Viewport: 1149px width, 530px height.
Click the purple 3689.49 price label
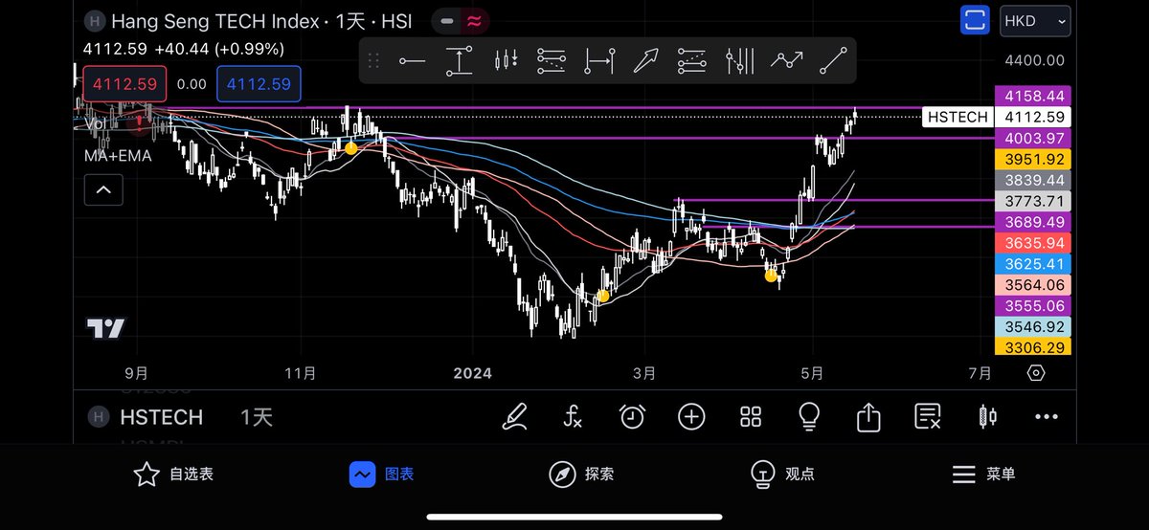pyautogui.click(x=1033, y=222)
